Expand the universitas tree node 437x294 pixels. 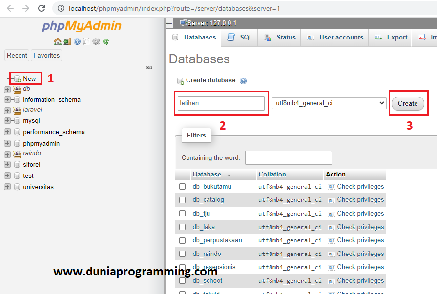pos(7,187)
